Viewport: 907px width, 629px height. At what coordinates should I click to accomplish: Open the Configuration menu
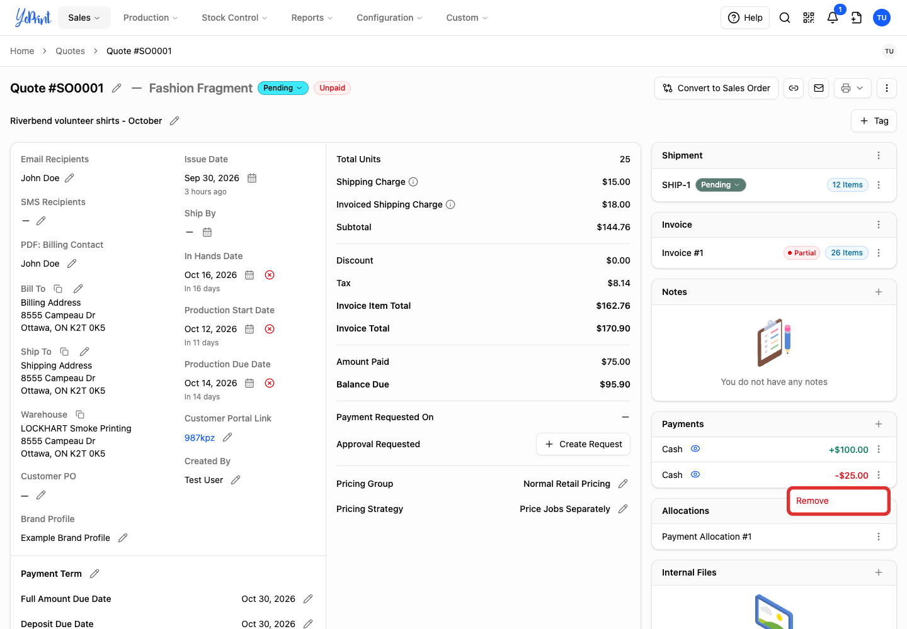click(x=389, y=18)
